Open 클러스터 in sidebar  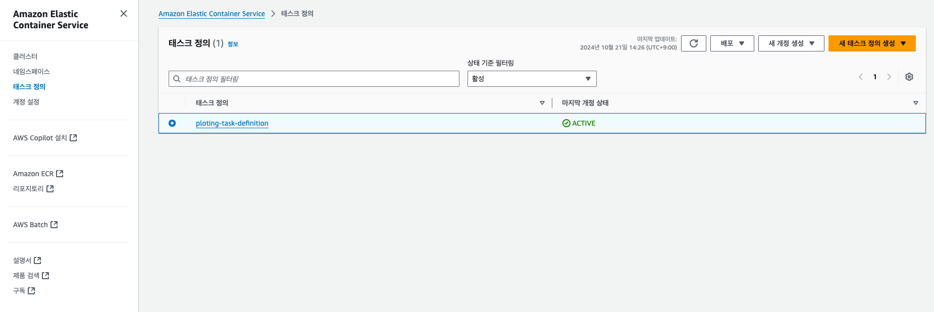pos(25,57)
